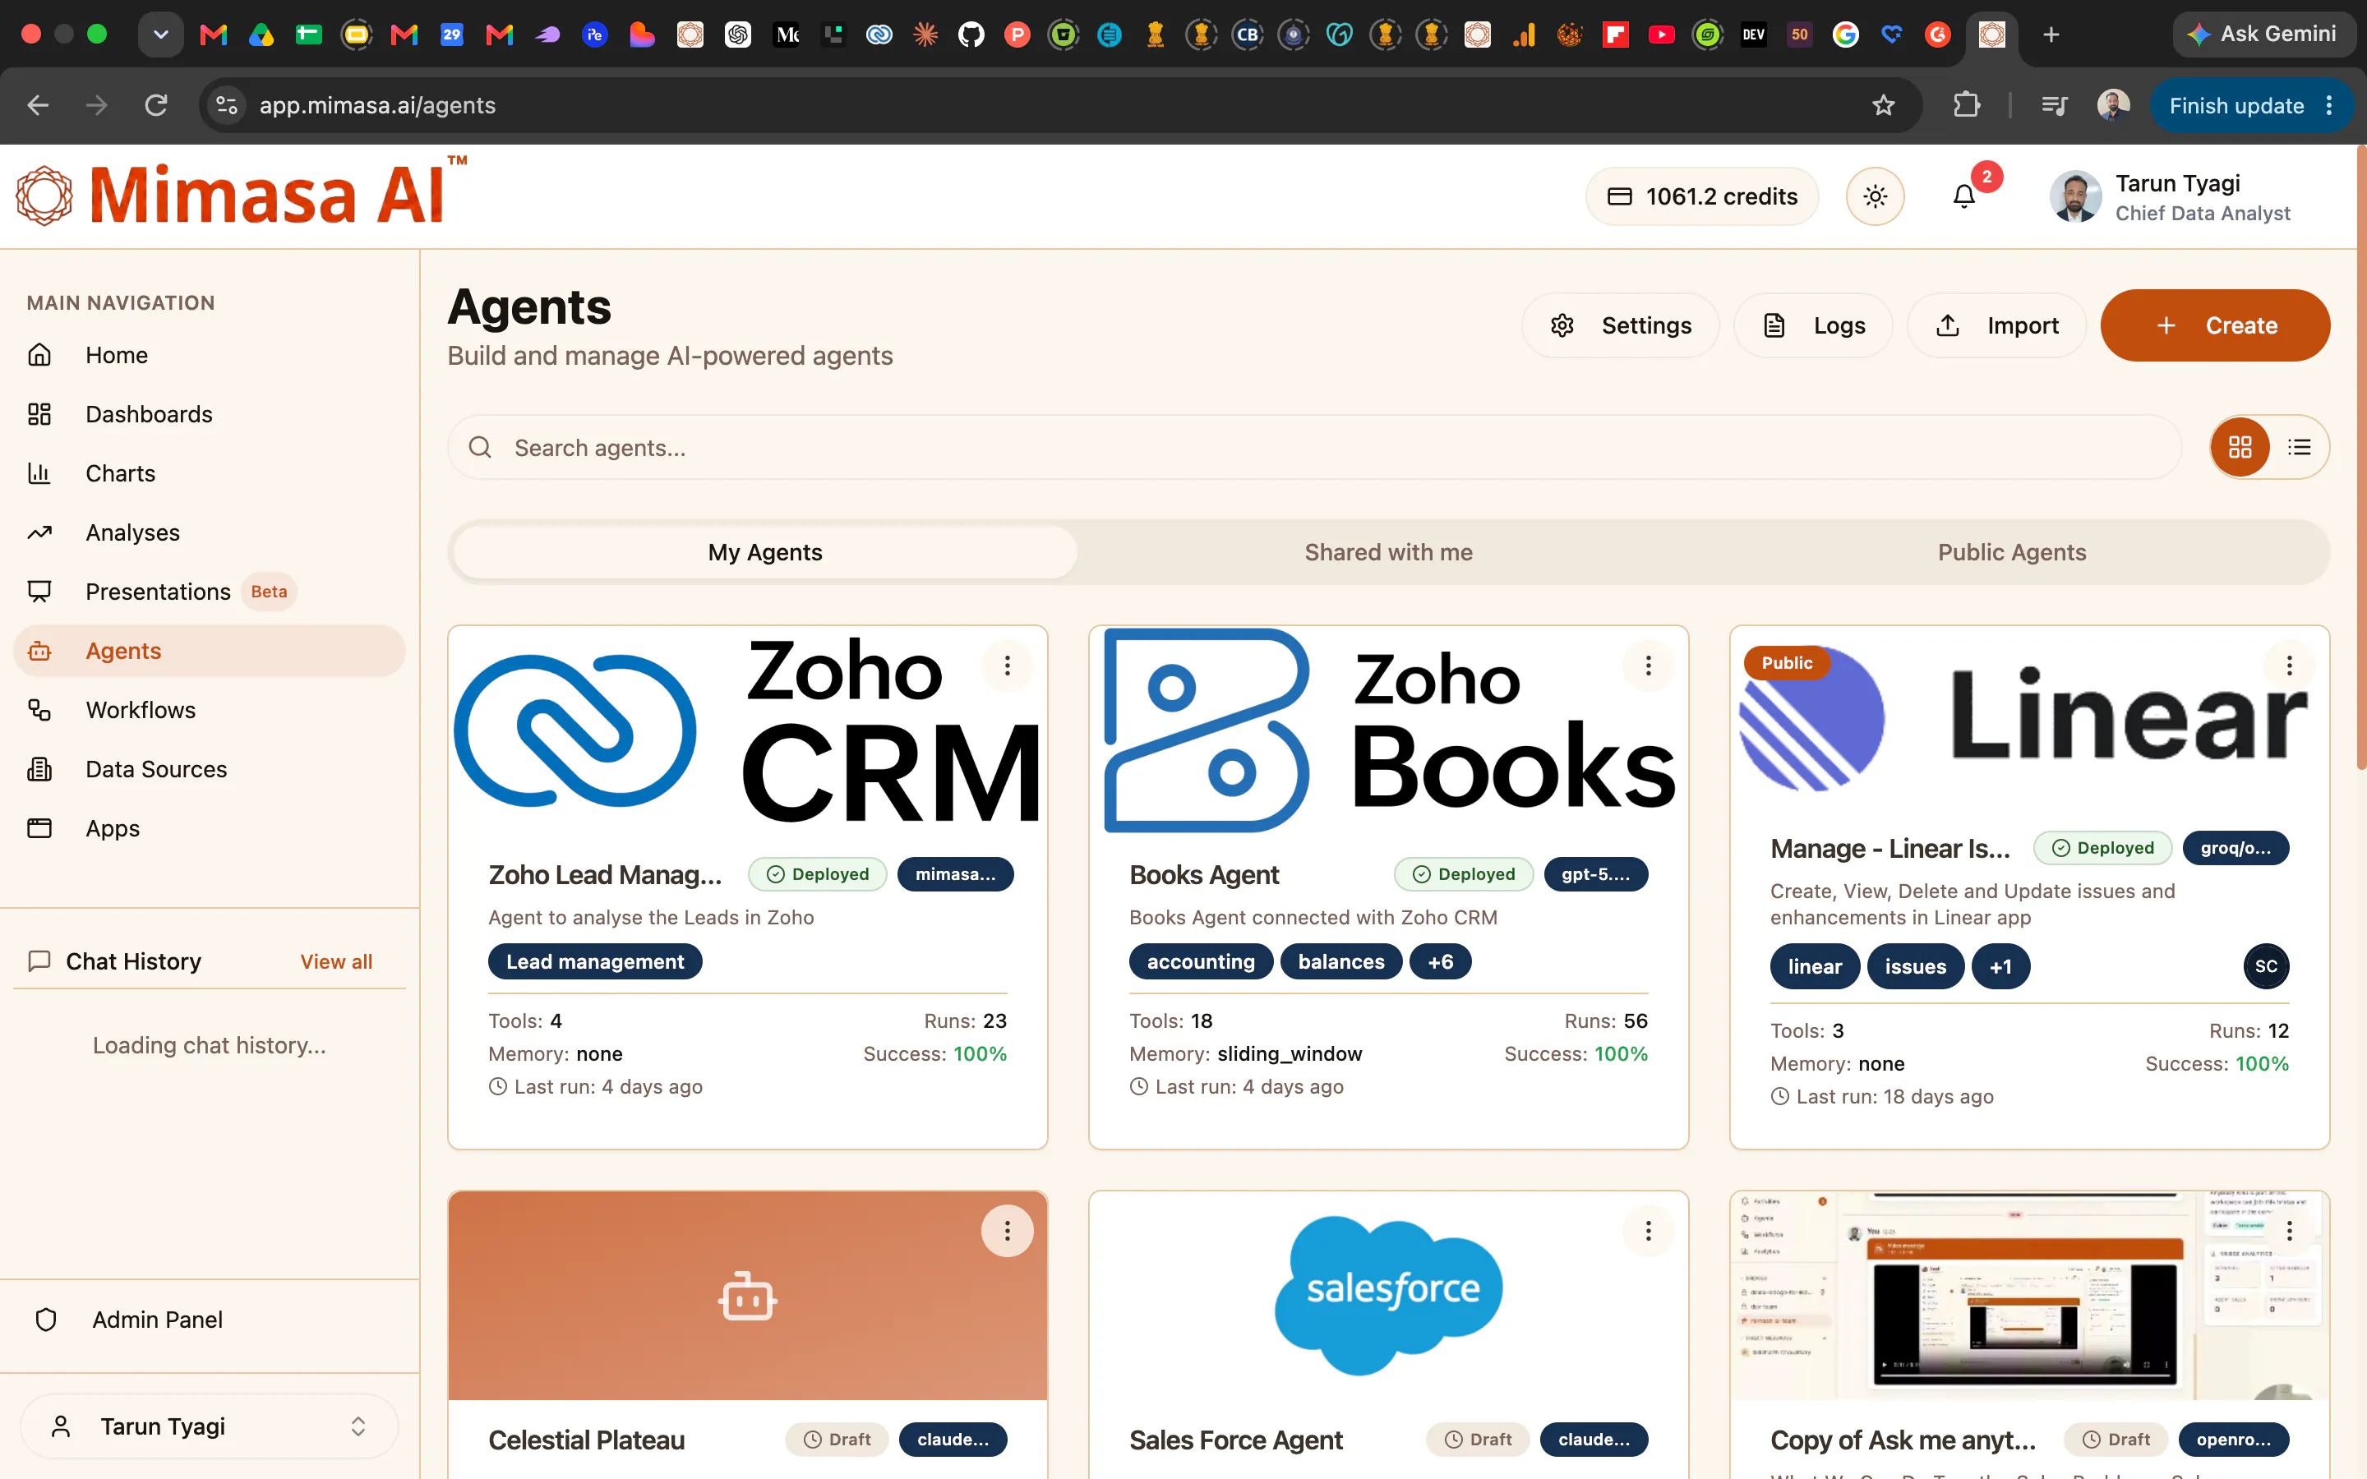Open the Books Agent card options menu
This screenshot has height=1479, width=2367.
point(1648,666)
